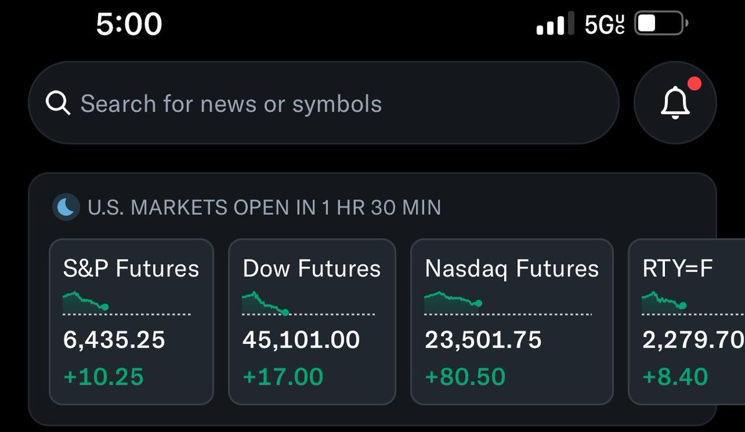
Task: Open notifications via the bell icon
Action: pos(675,102)
